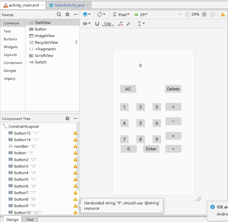The height and width of the screenshot is (222, 228).
Task: Select the Pixel device dropdown
Action: click(121, 15)
